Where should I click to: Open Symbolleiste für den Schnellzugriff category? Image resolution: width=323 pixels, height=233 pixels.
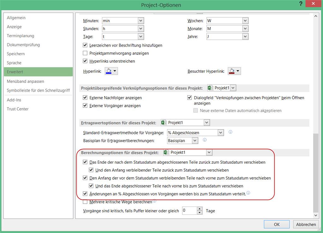[38, 90]
